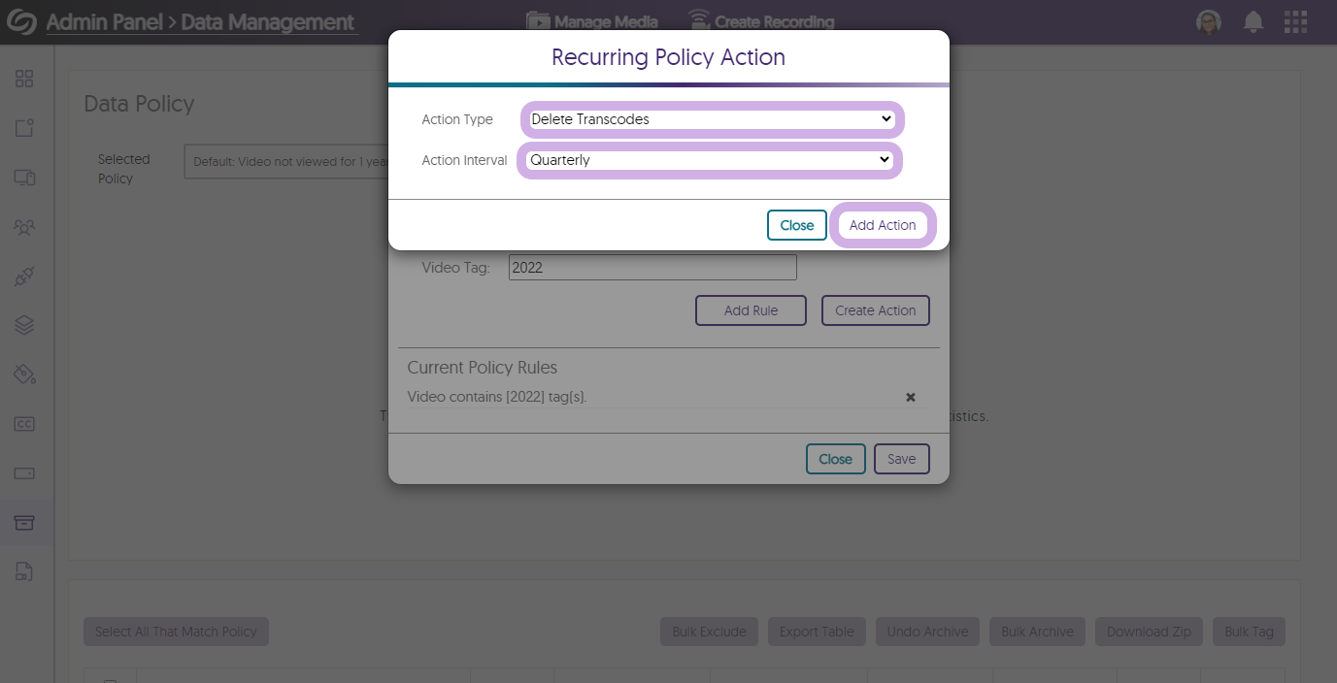Open the layers stack sidebar icon
The image size is (1337, 683).
pyautogui.click(x=24, y=325)
